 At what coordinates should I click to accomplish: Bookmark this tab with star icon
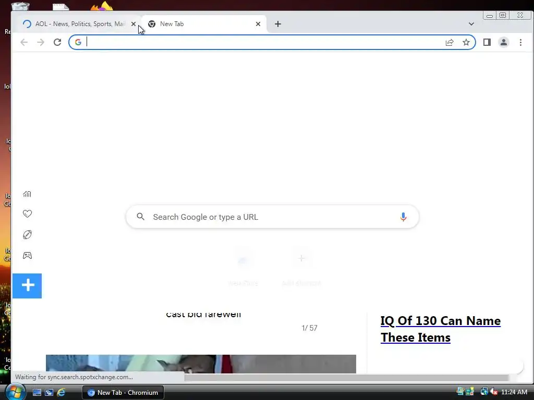tap(466, 42)
